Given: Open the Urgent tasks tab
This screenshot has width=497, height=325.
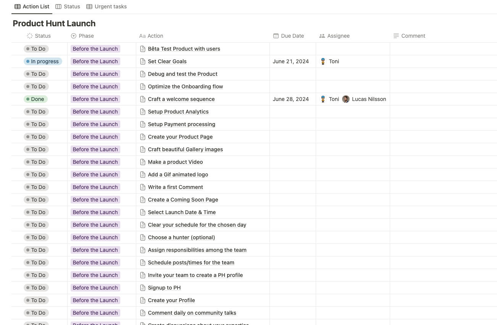Looking at the screenshot, I should pos(106,6).
